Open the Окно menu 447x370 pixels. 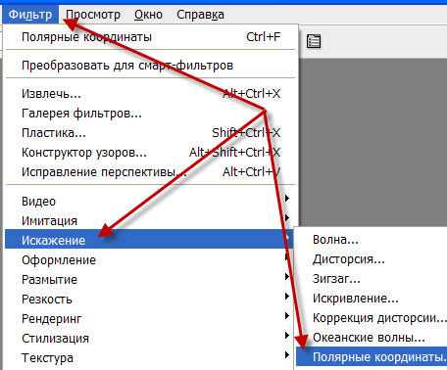click(148, 15)
